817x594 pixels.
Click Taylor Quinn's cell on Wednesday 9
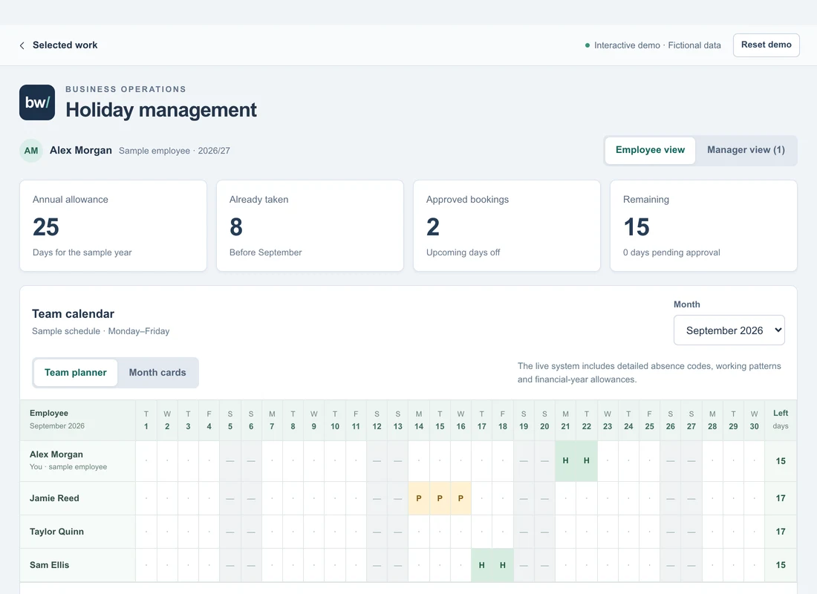point(313,532)
